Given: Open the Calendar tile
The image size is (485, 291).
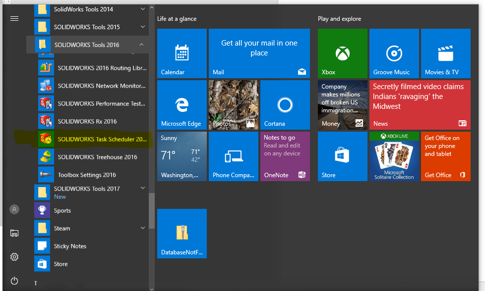Looking at the screenshot, I should click(x=182, y=53).
